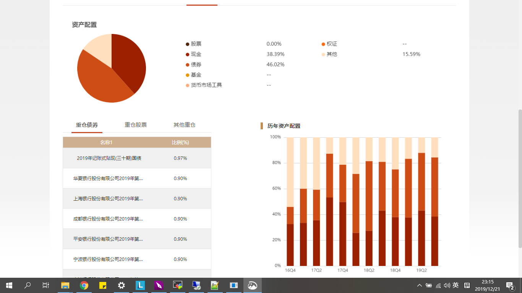
Task: Click the 19Q2 bar in the chart
Action: (x=421, y=201)
